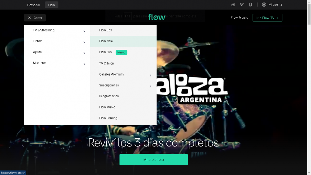Expand the Ayuda submenu arrow

84,53
